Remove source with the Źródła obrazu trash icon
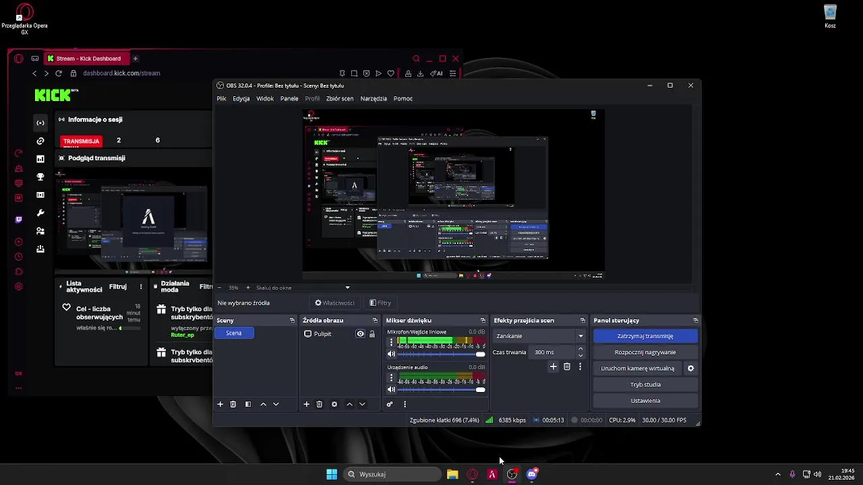This screenshot has width=863, height=485. [320, 404]
